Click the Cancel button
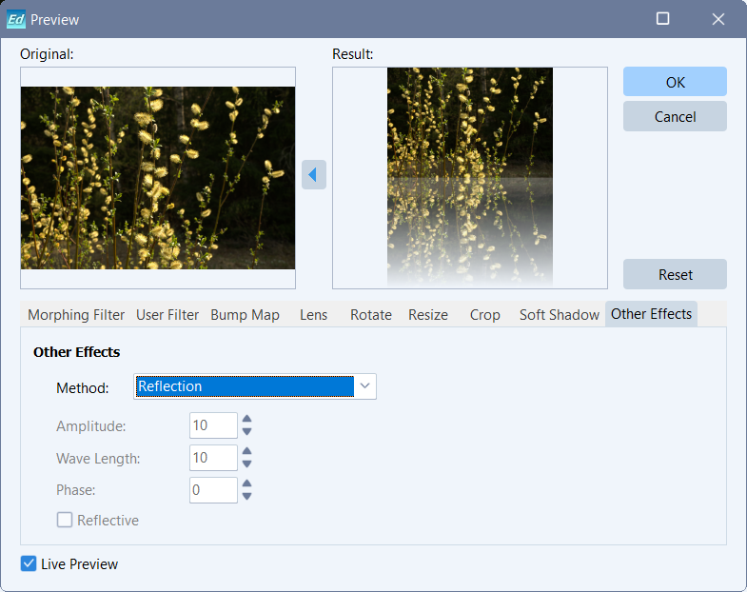Viewport: 747px width, 592px height. point(675,116)
